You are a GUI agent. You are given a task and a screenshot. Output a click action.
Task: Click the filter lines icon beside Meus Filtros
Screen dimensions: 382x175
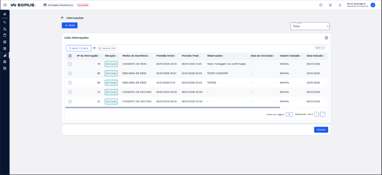94,48
